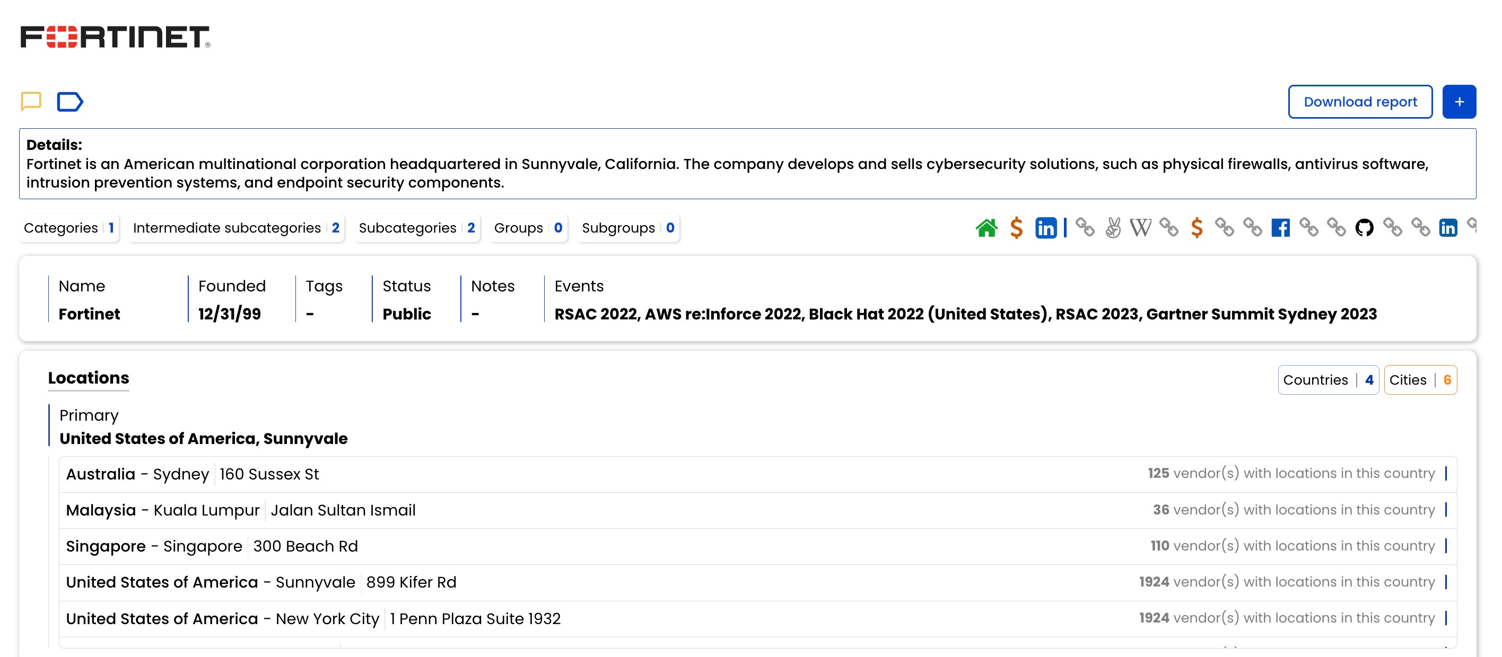Image resolution: width=1502 pixels, height=657 pixels.
Task: Click the primary location United States of America, Sunnyvale
Action: [x=204, y=439]
